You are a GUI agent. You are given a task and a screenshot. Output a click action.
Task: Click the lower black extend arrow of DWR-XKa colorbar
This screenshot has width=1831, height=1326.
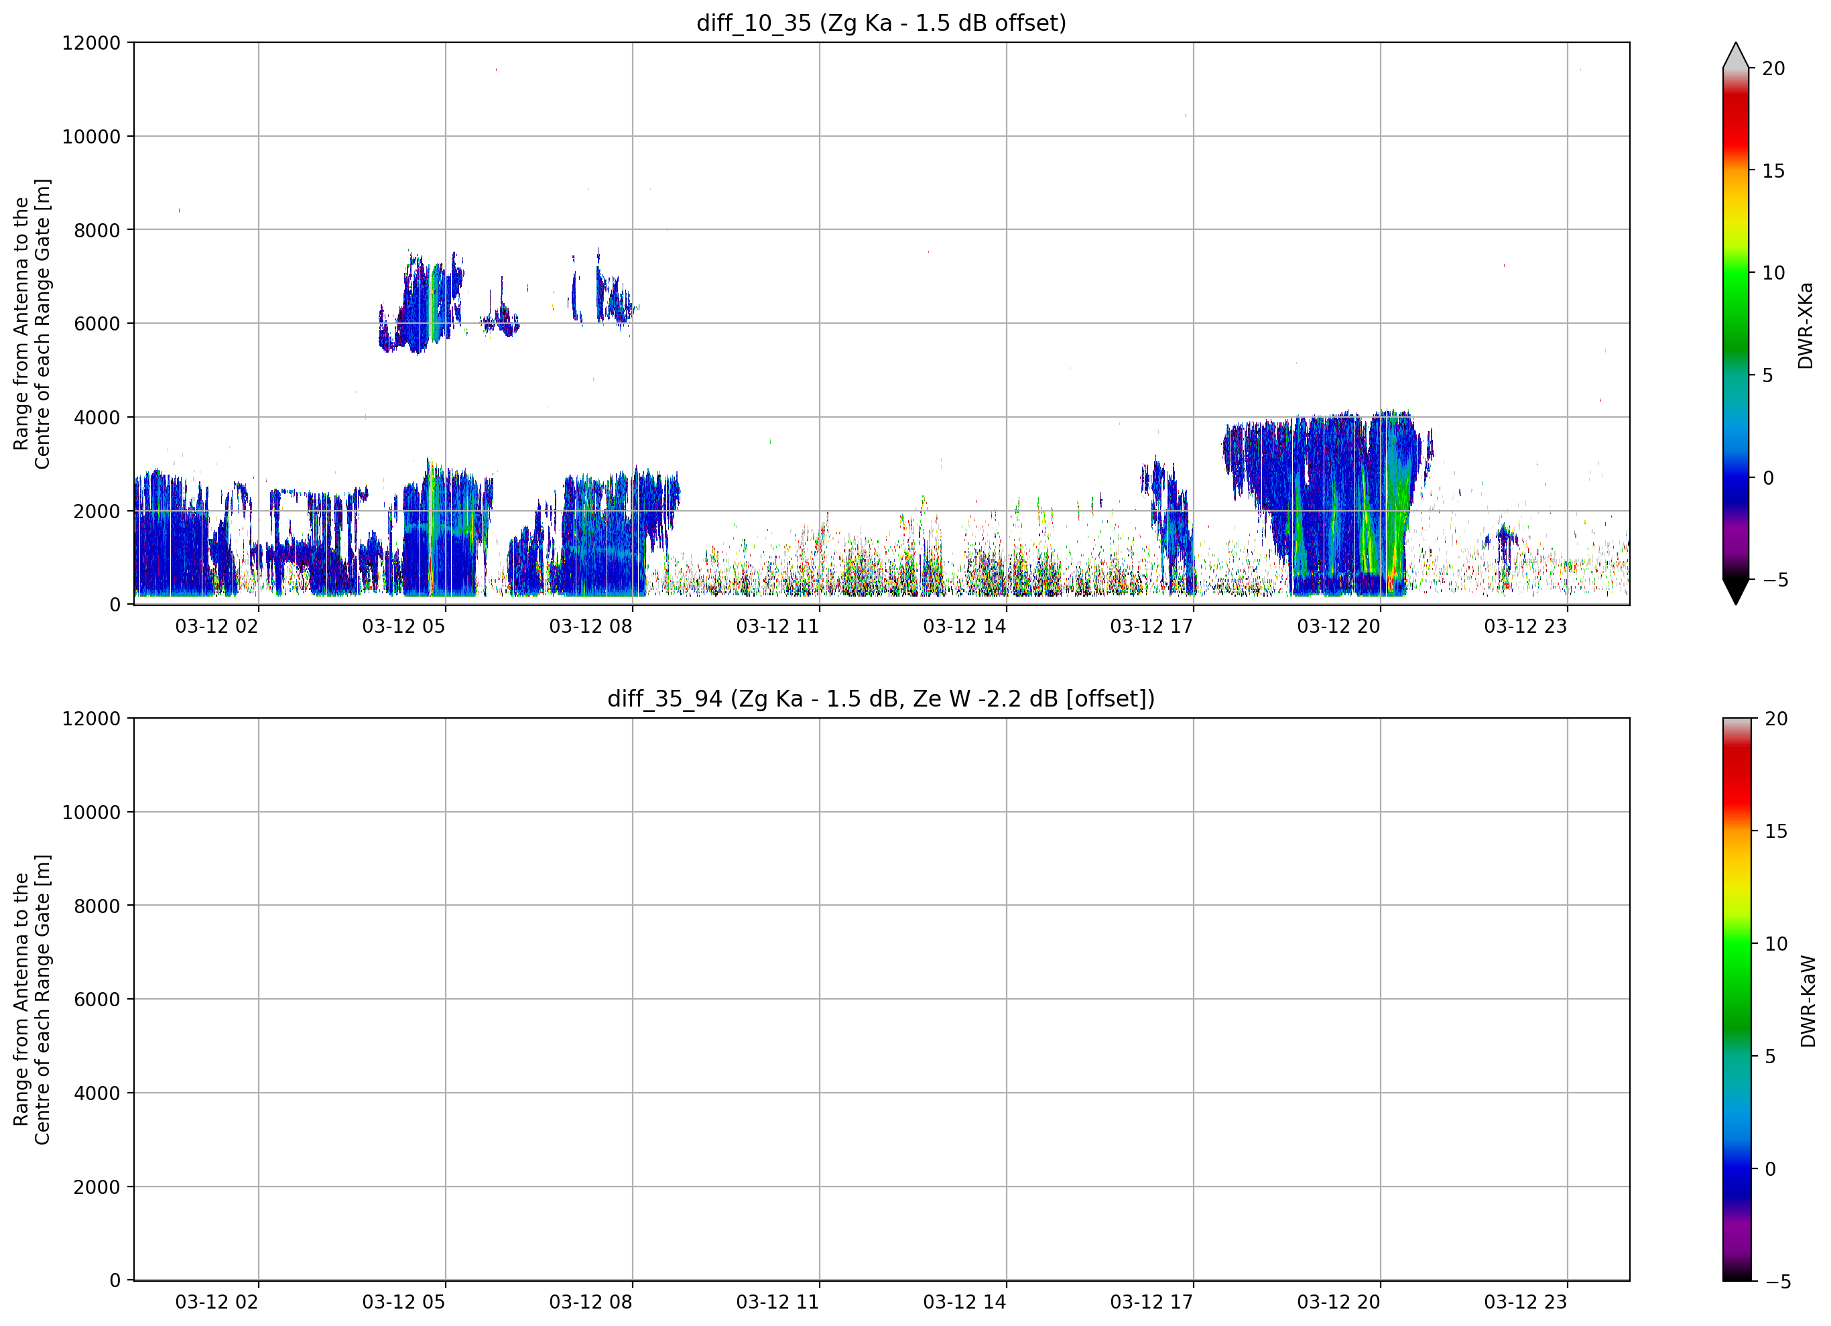tap(1736, 592)
